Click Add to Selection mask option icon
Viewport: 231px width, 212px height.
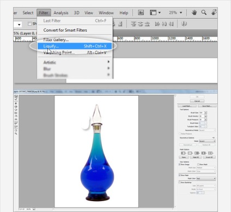190,153
